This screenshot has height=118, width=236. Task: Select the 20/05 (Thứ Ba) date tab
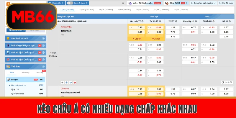pos(124,10)
